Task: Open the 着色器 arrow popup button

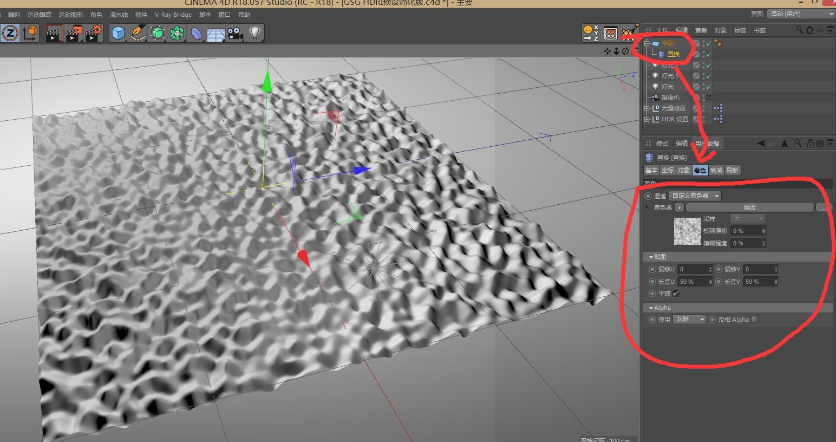Action: pos(680,207)
